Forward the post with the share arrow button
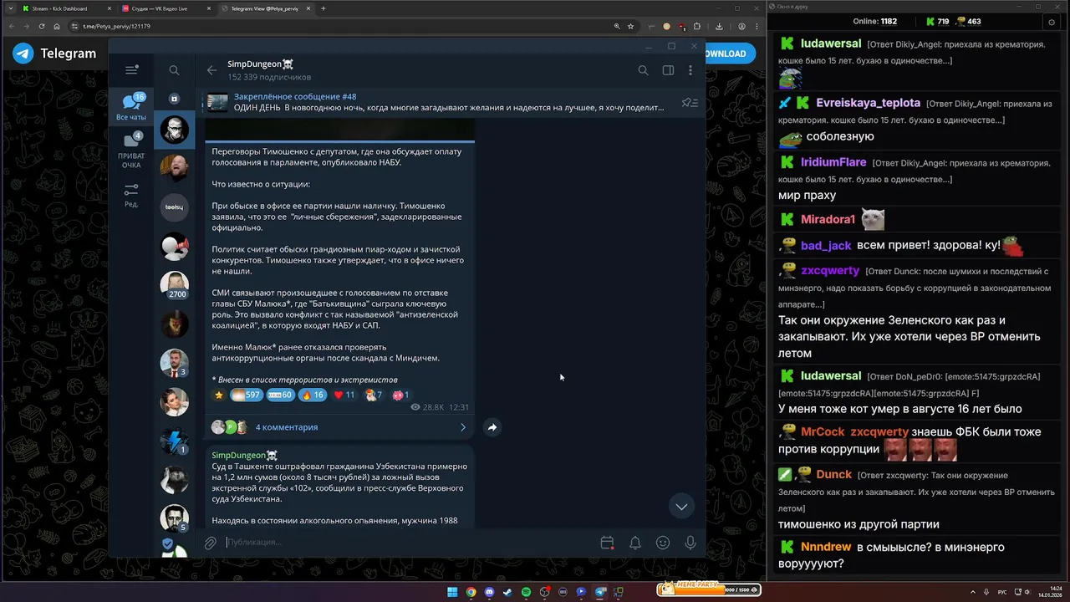 coord(492,427)
